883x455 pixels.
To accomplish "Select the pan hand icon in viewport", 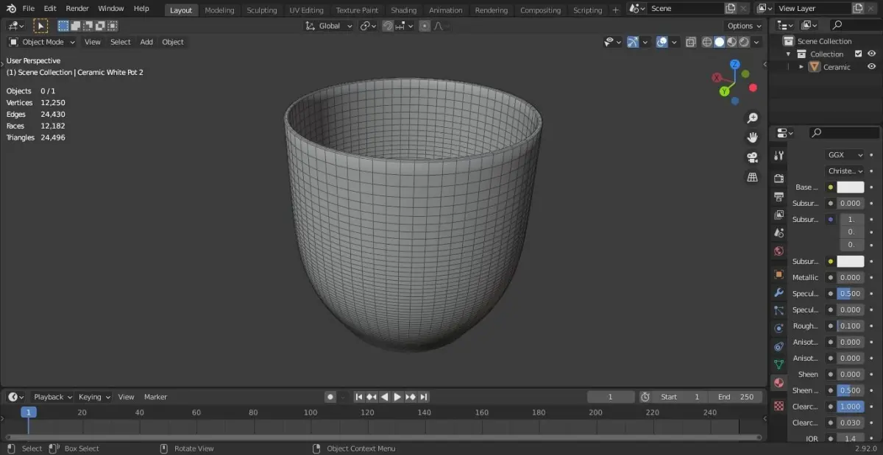I will tap(752, 137).
